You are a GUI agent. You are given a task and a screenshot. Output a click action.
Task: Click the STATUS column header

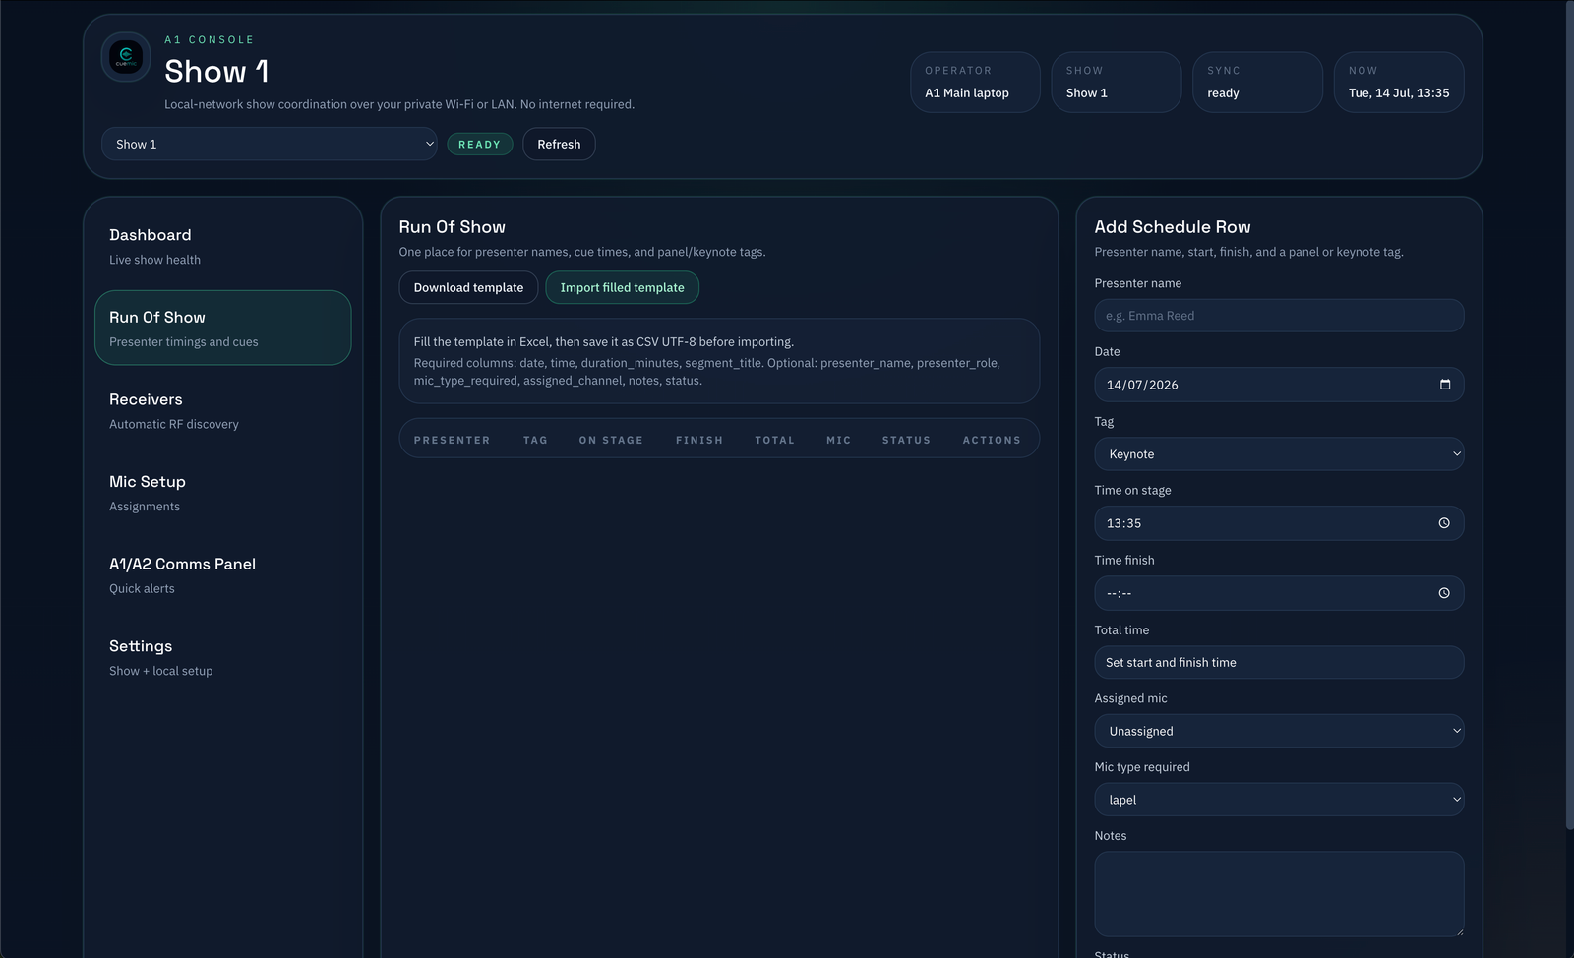906,440
